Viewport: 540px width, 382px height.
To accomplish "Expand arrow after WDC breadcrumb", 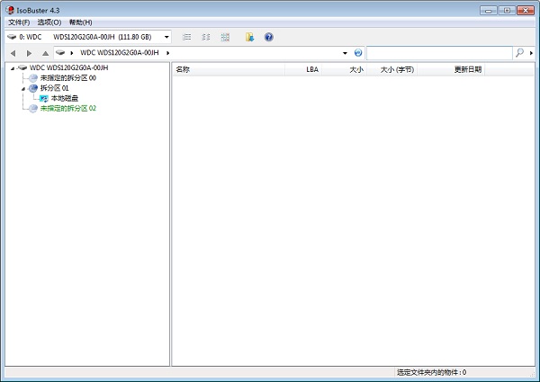I will [167, 53].
